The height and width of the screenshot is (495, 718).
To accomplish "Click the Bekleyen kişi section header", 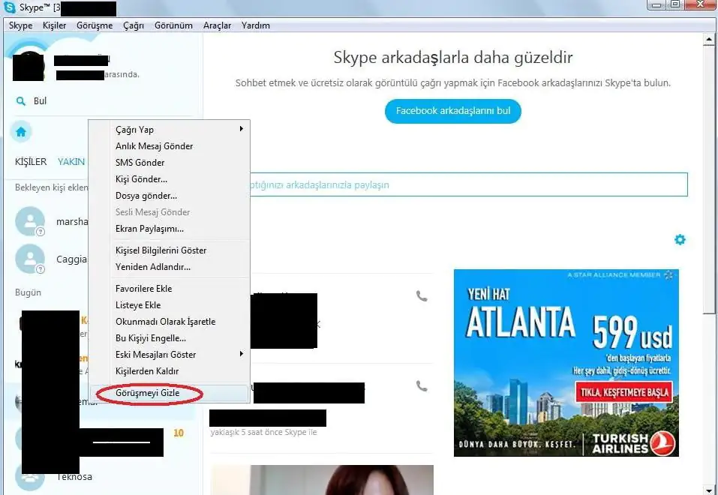I will [x=51, y=187].
